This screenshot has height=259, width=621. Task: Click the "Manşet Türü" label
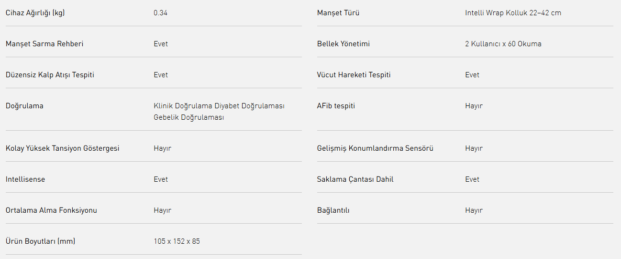pos(338,13)
